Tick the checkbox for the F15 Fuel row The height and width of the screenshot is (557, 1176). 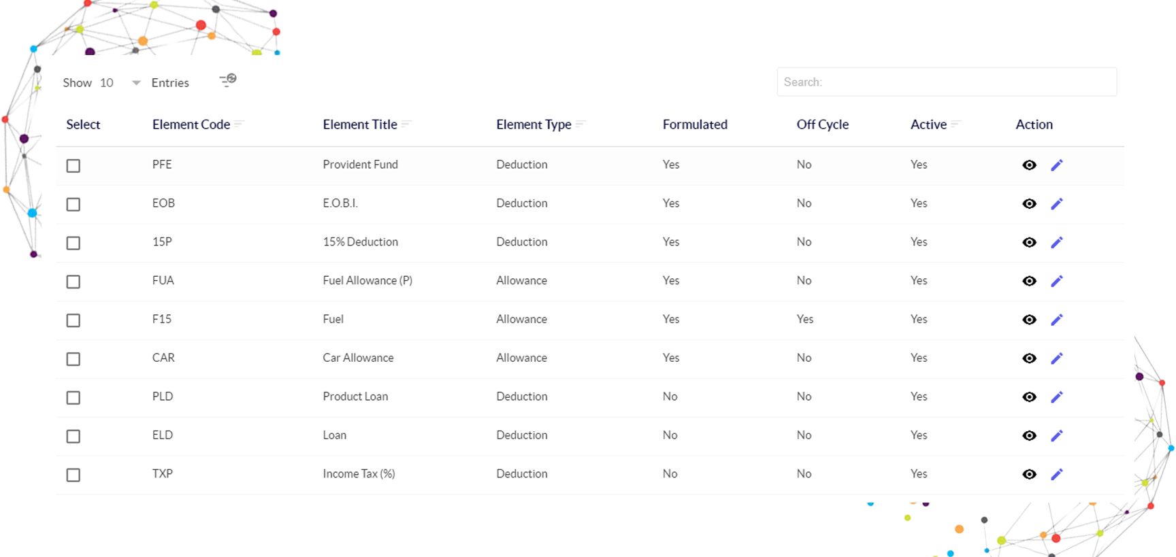(x=73, y=320)
